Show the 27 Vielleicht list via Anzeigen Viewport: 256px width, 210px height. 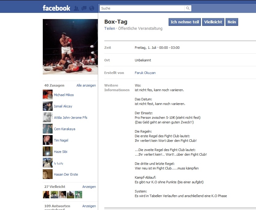point(89,187)
